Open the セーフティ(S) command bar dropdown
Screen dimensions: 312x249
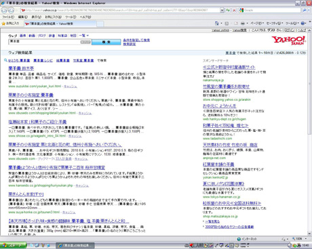[275, 23]
